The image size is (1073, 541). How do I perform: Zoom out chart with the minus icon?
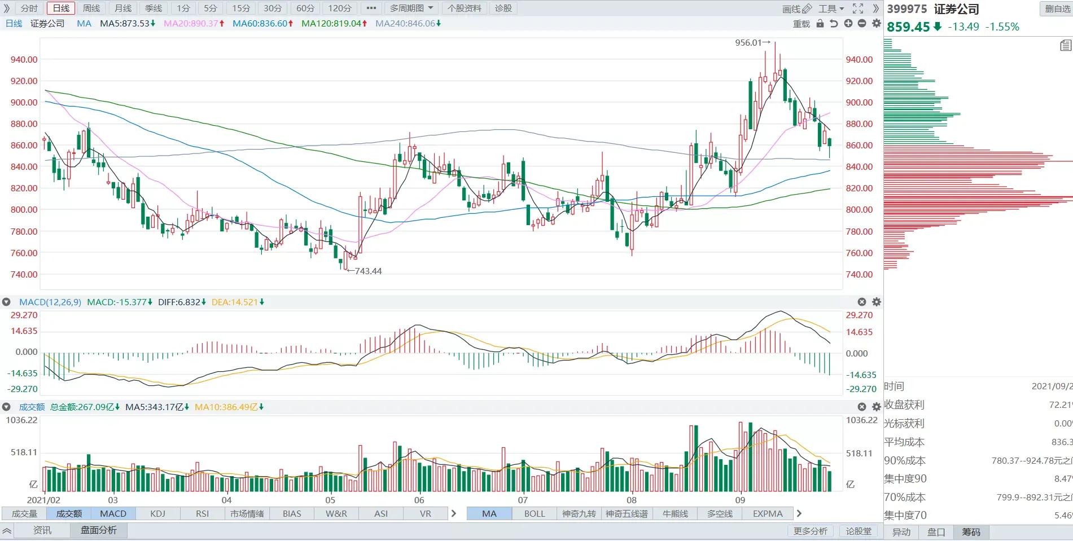[x=862, y=24]
